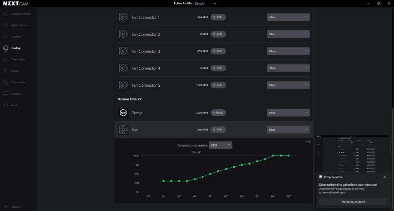Viewport: 394px width, 211px height.
Task: Click the Audio headset icon
Action: (6, 105)
